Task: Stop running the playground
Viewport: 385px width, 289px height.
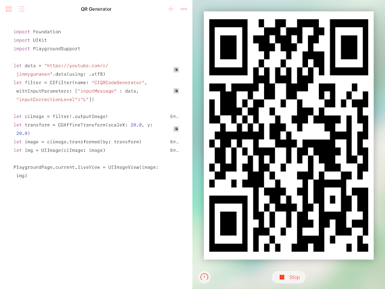Action: 289,277
